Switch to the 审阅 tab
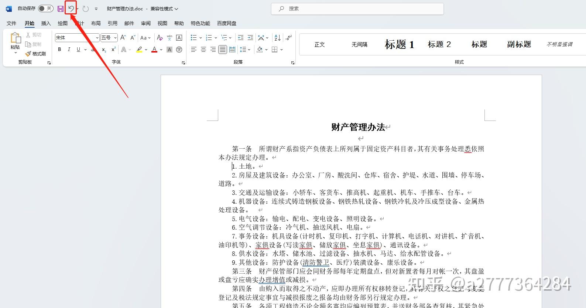Image resolution: width=586 pixels, height=308 pixels. coord(145,23)
